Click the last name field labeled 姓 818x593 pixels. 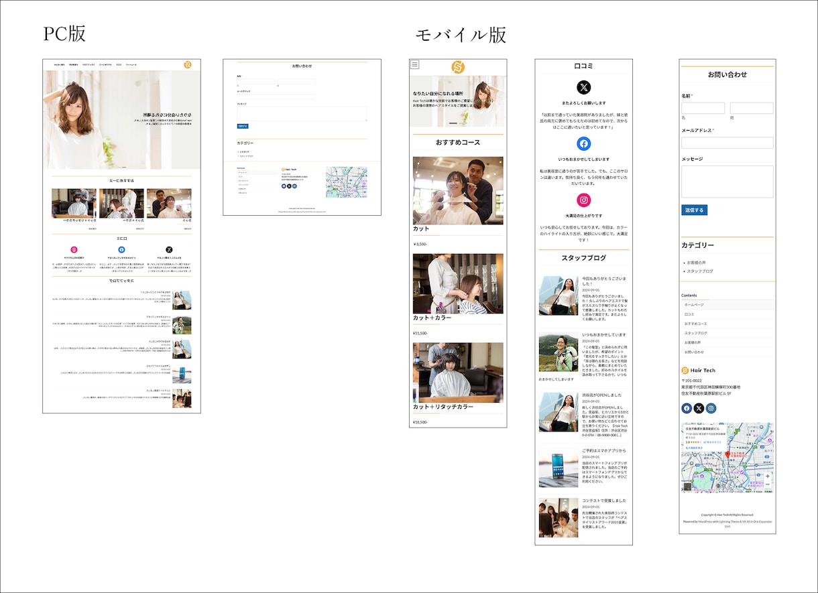point(752,108)
